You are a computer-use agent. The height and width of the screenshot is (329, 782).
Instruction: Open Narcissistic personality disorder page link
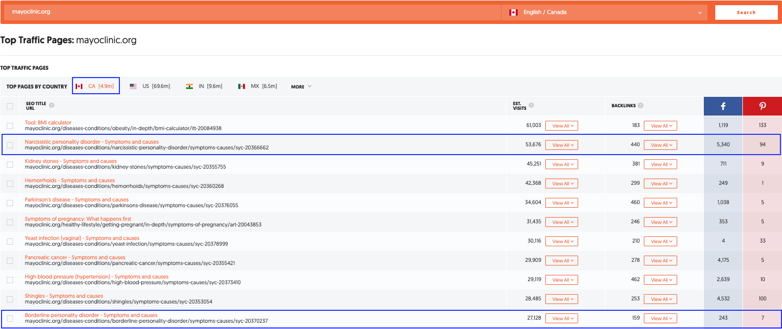pos(92,142)
